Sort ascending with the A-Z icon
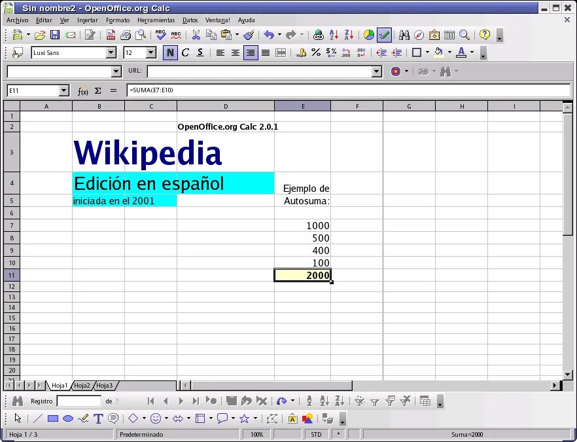The width and height of the screenshot is (577, 442). pos(334,35)
